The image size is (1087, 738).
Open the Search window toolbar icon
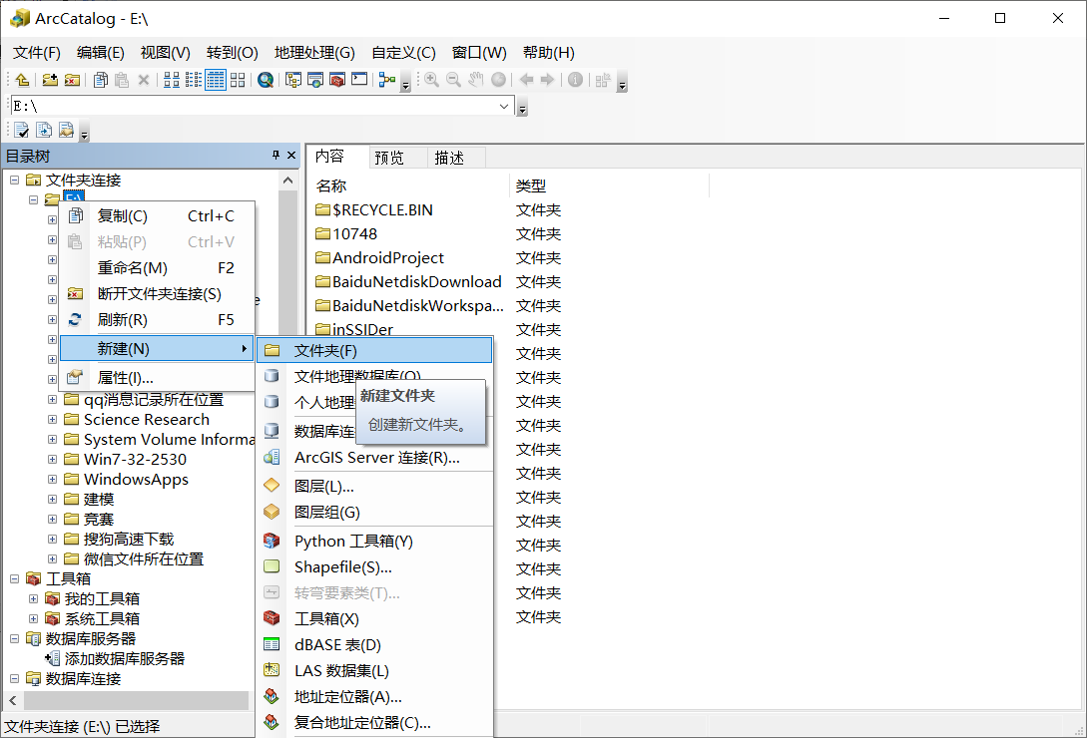point(315,80)
